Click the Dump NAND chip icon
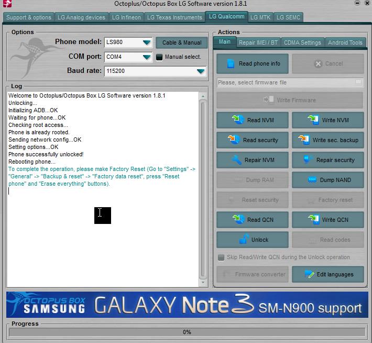This screenshot has width=372, height=343. point(312,179)
